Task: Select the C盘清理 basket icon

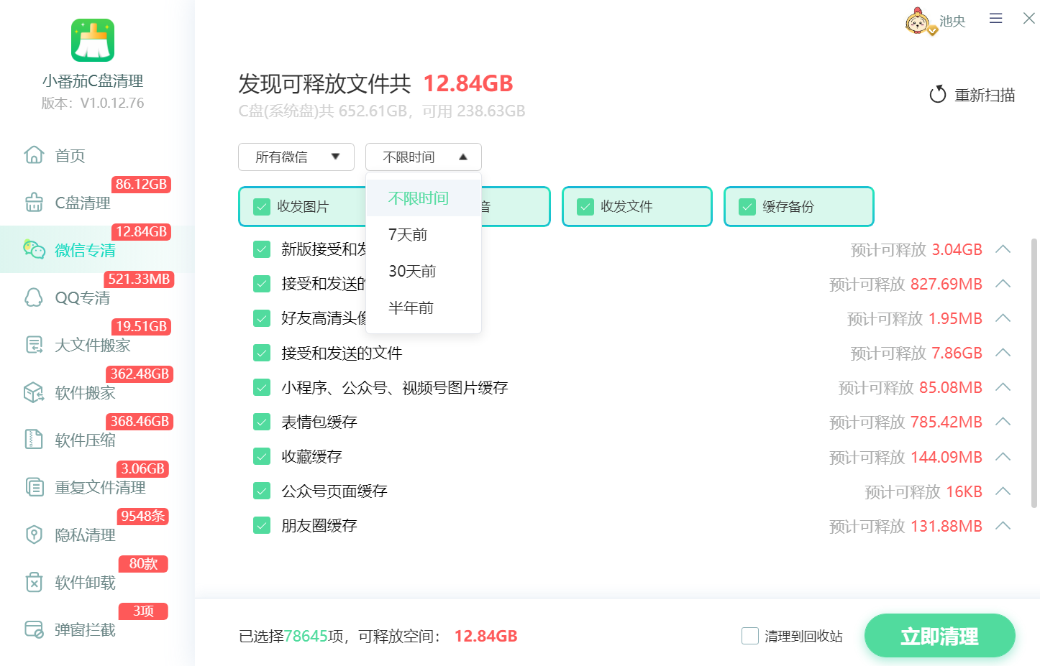Action: click(x=34, y=203)
